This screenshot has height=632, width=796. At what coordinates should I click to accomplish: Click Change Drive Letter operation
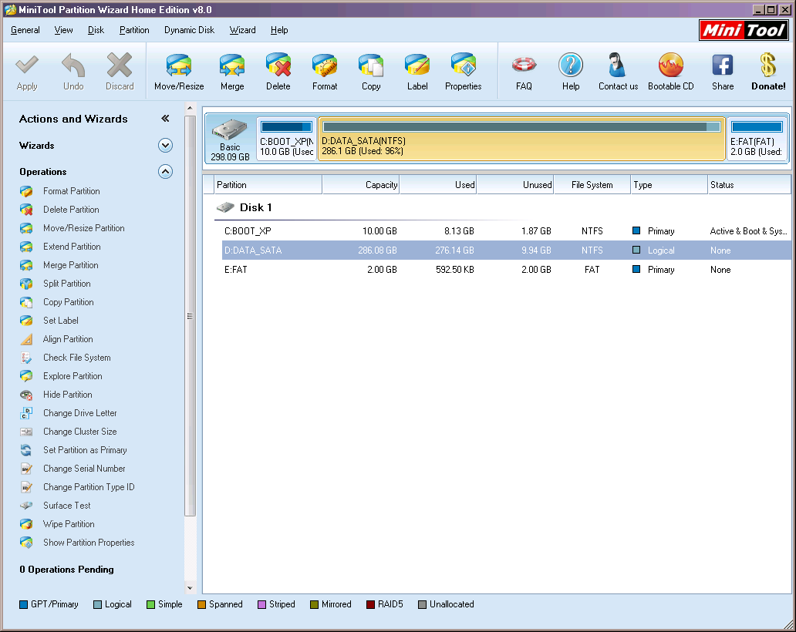click(x=79, y=413)
